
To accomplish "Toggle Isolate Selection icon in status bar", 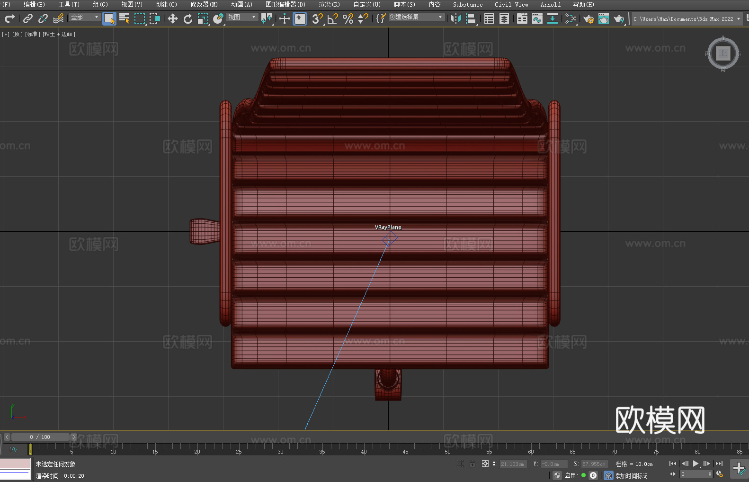I will [x=459, y=464].
